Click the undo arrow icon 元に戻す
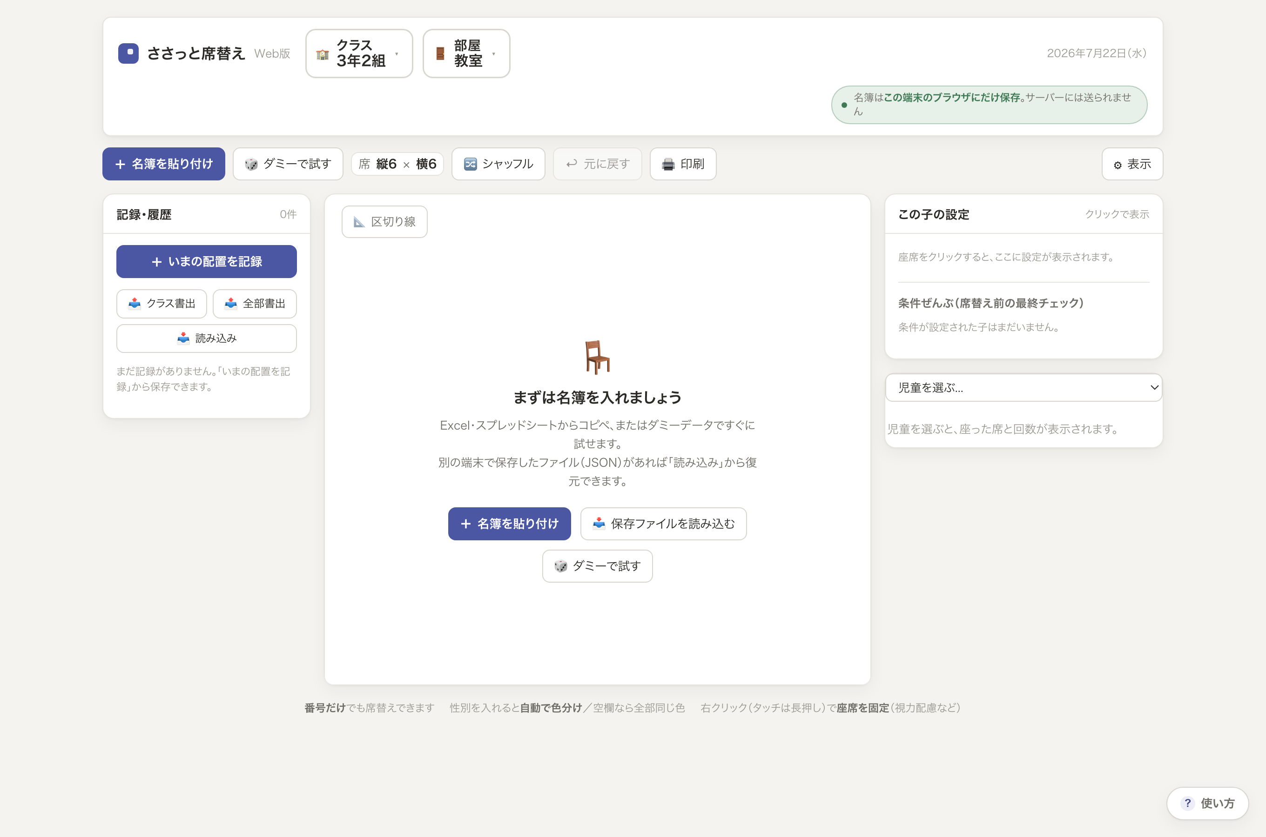Viewport: 1266px width, 837px height. [x=572, y=164]
